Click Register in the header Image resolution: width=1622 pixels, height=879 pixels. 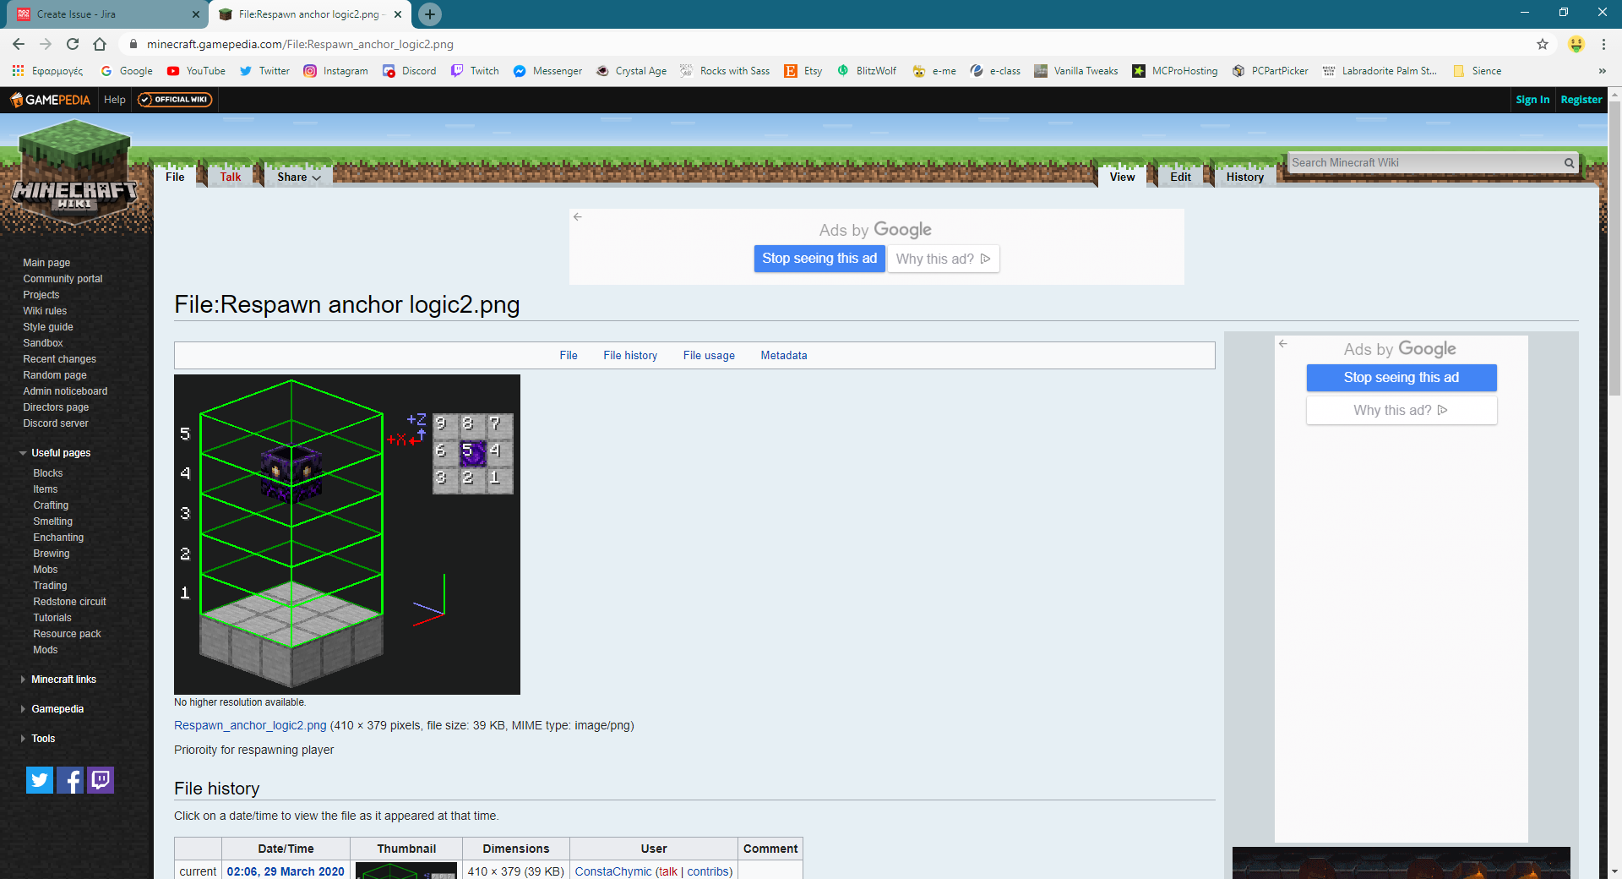click(x=1581, y=100)
